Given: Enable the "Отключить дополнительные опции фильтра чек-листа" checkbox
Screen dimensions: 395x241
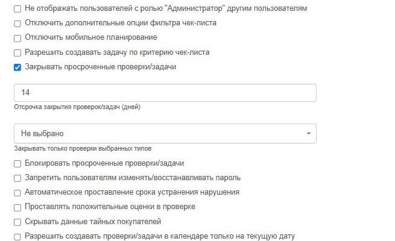Looking at the screenshot, I should coord(17,23).
